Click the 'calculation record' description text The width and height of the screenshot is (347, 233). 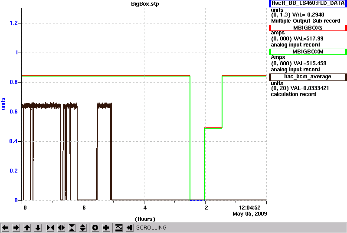pyautogui.click(x=294, y=94)
